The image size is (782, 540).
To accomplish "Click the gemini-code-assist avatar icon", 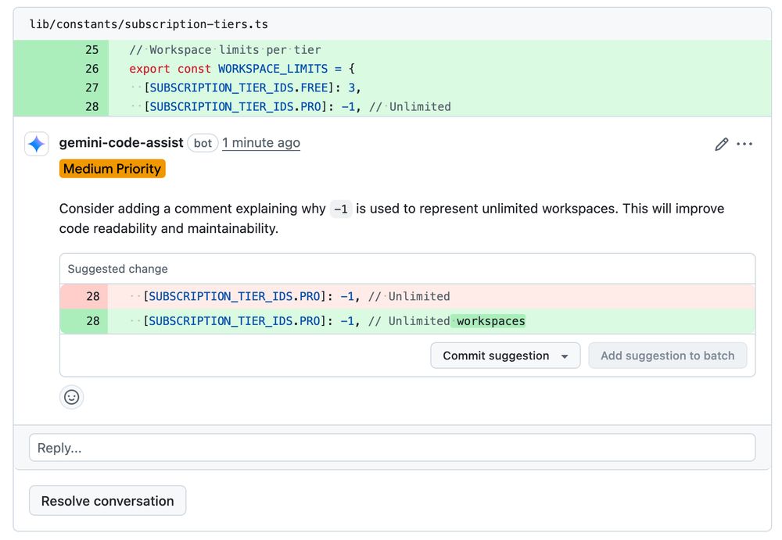I will tap(37, 144).
